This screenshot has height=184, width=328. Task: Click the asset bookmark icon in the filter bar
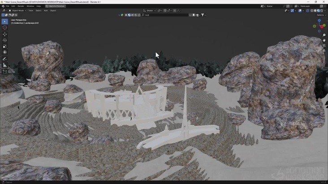pyautogui.click(x=194, y=15)
